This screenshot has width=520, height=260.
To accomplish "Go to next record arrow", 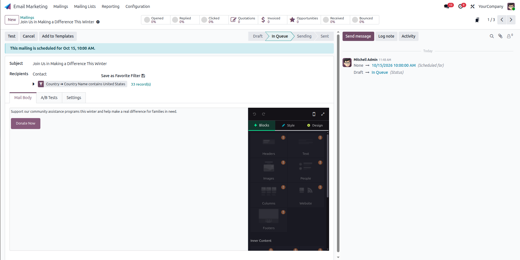I will (511, 20).
